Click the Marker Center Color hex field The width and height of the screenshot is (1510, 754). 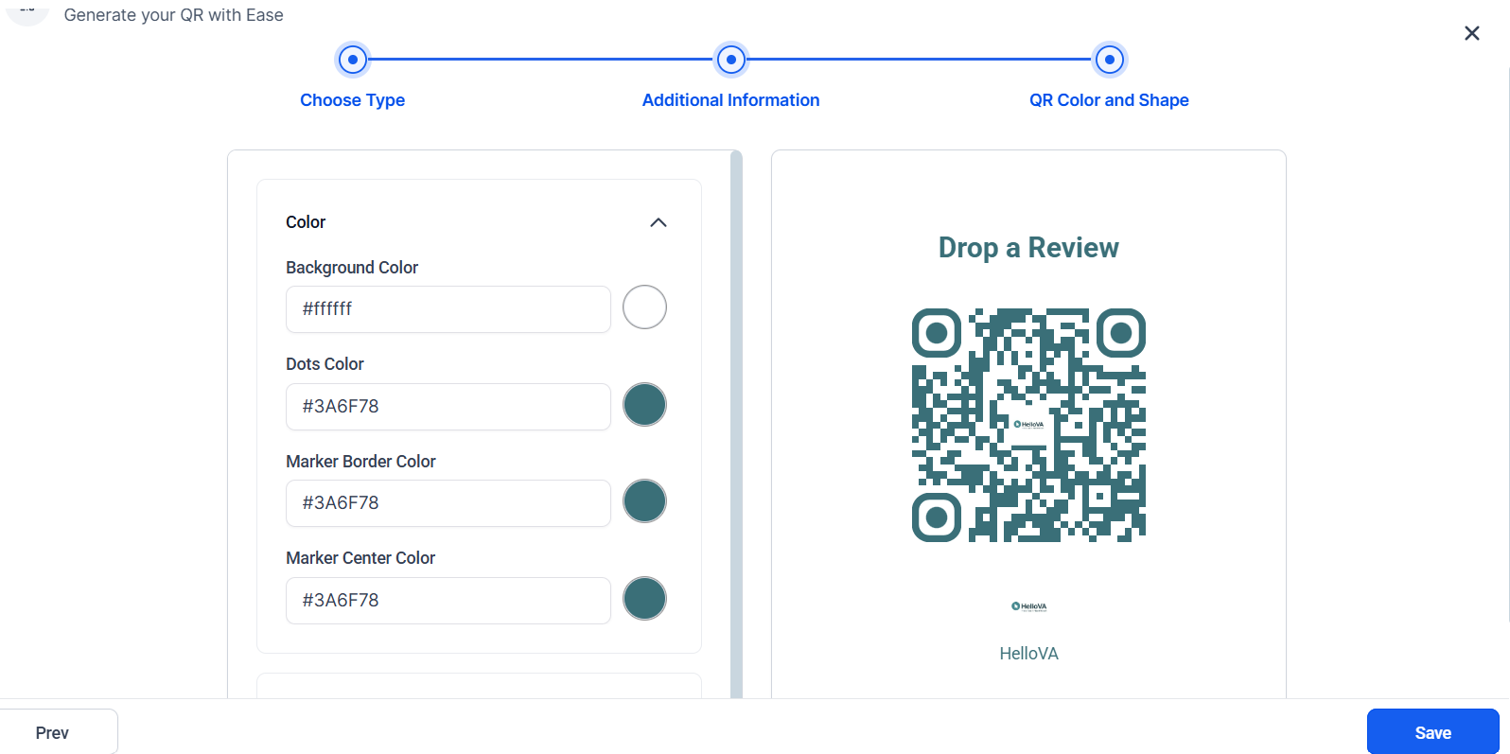click(x=448, y=601)
